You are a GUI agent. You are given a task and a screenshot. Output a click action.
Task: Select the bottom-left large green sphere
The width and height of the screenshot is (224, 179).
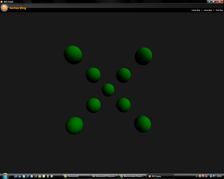(x=74, y=126)
